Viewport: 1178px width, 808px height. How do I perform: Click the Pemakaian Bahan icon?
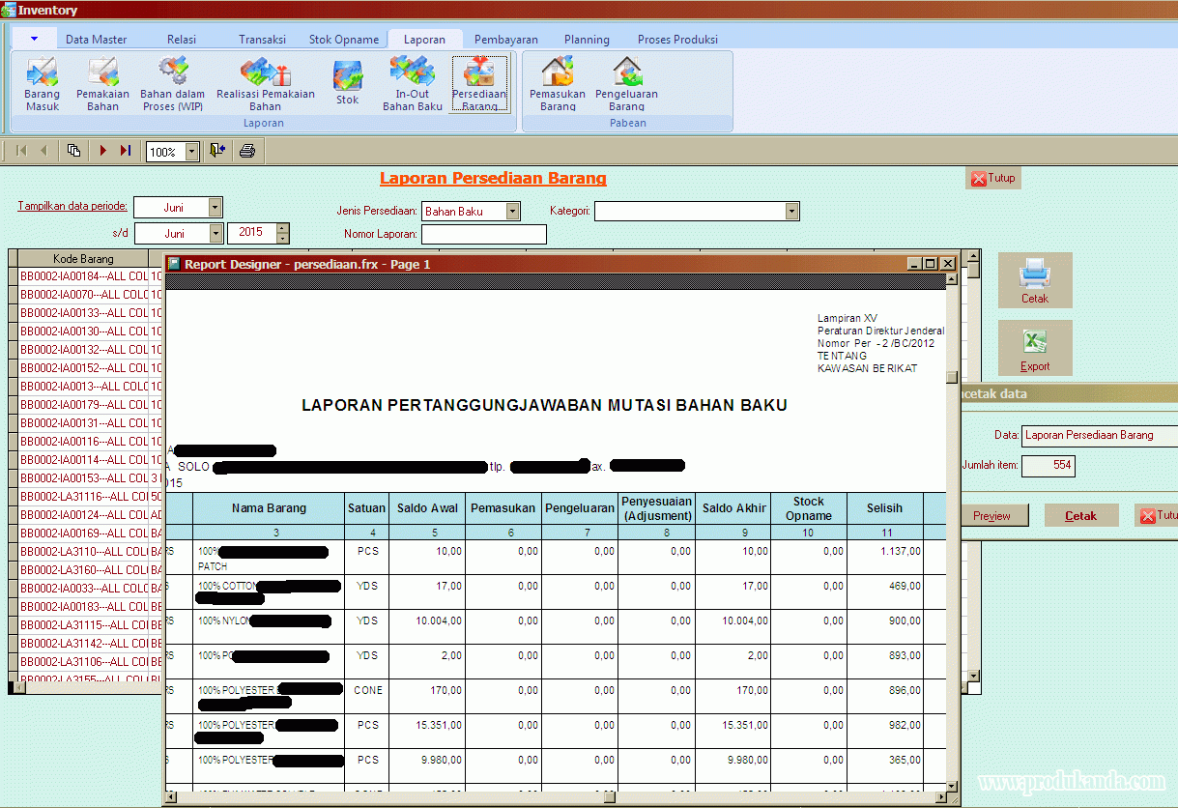click(x=102, y=83)
